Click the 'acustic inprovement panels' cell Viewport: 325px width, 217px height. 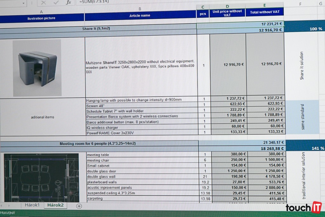click(143, 187)
